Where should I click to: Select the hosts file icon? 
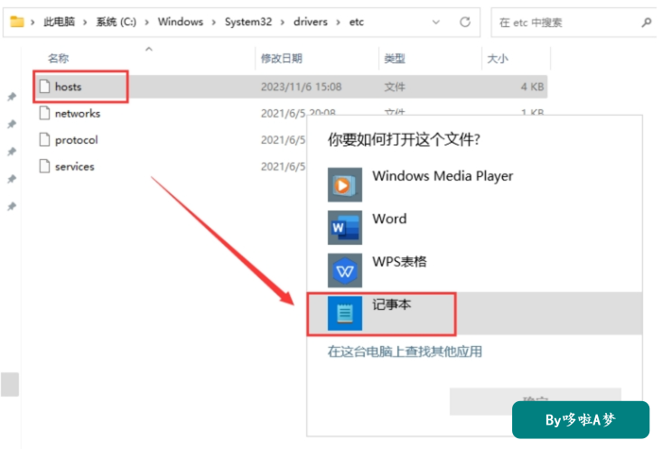pos(44,87)
